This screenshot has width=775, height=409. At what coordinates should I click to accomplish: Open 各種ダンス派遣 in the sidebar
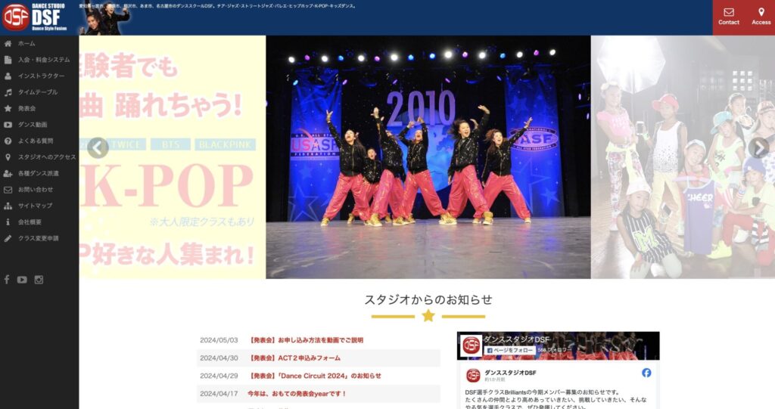39,173
